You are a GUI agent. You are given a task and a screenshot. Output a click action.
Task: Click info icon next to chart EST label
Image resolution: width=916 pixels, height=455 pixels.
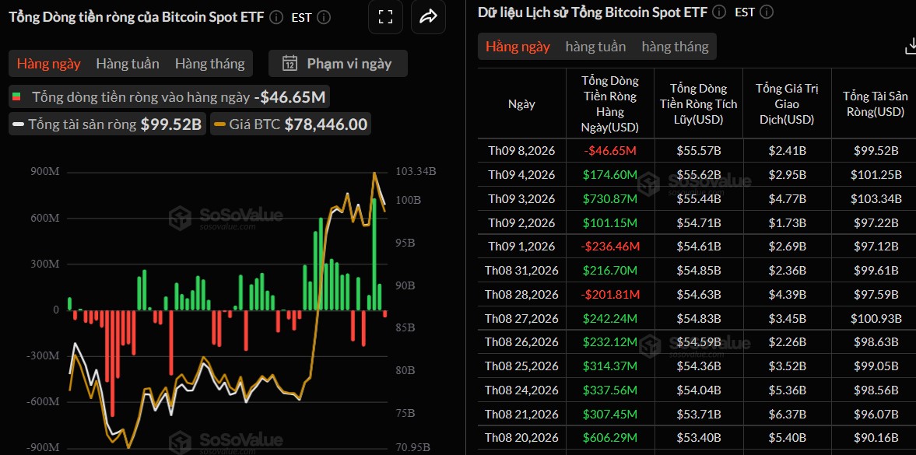click(324, 17)
